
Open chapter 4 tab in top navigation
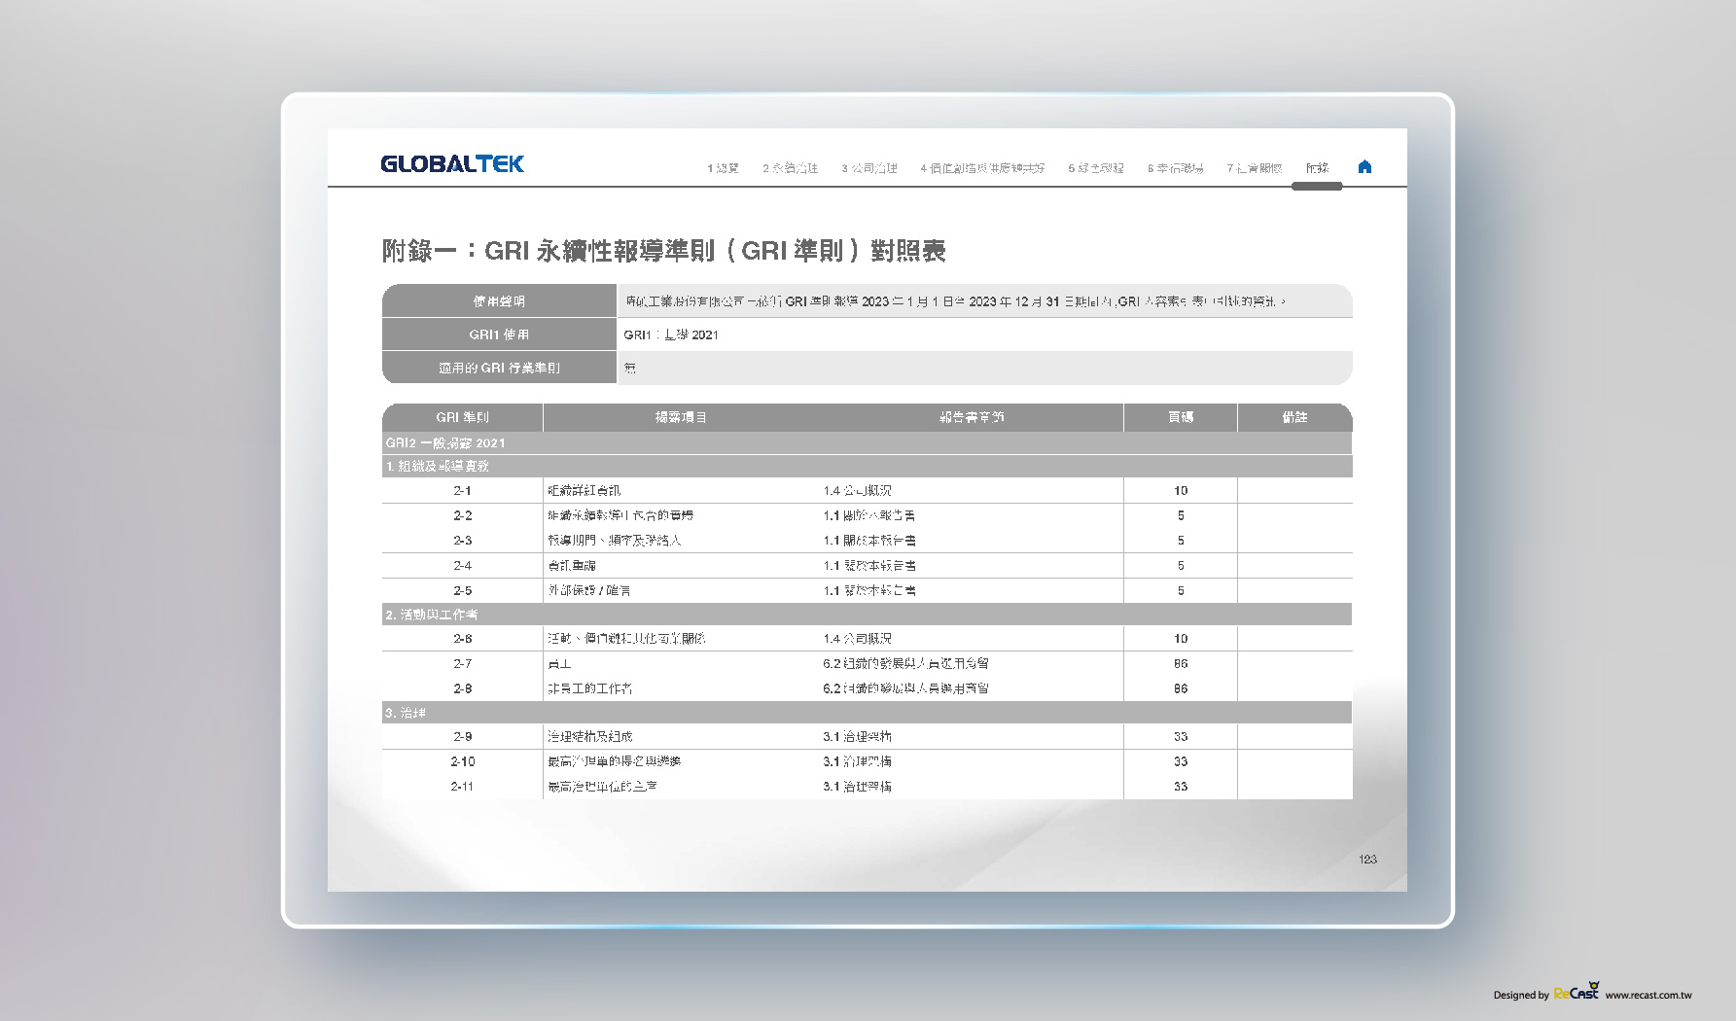(982, 168)
